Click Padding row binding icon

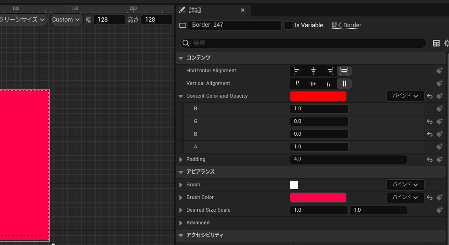(x=439, y=160)
